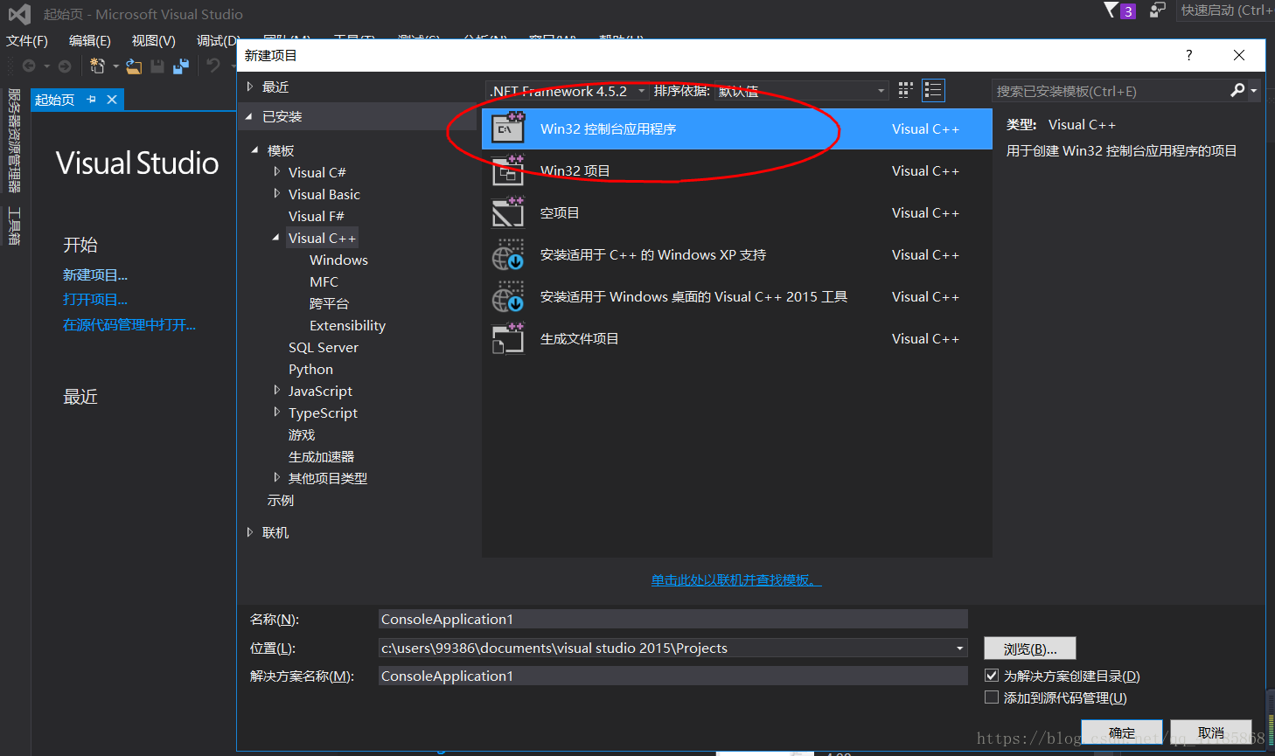The height and width of the screenshot is (756, 1275).
Task: Select the SQL Server tree item
Action: pyautogui.click(x=324, y=347)
